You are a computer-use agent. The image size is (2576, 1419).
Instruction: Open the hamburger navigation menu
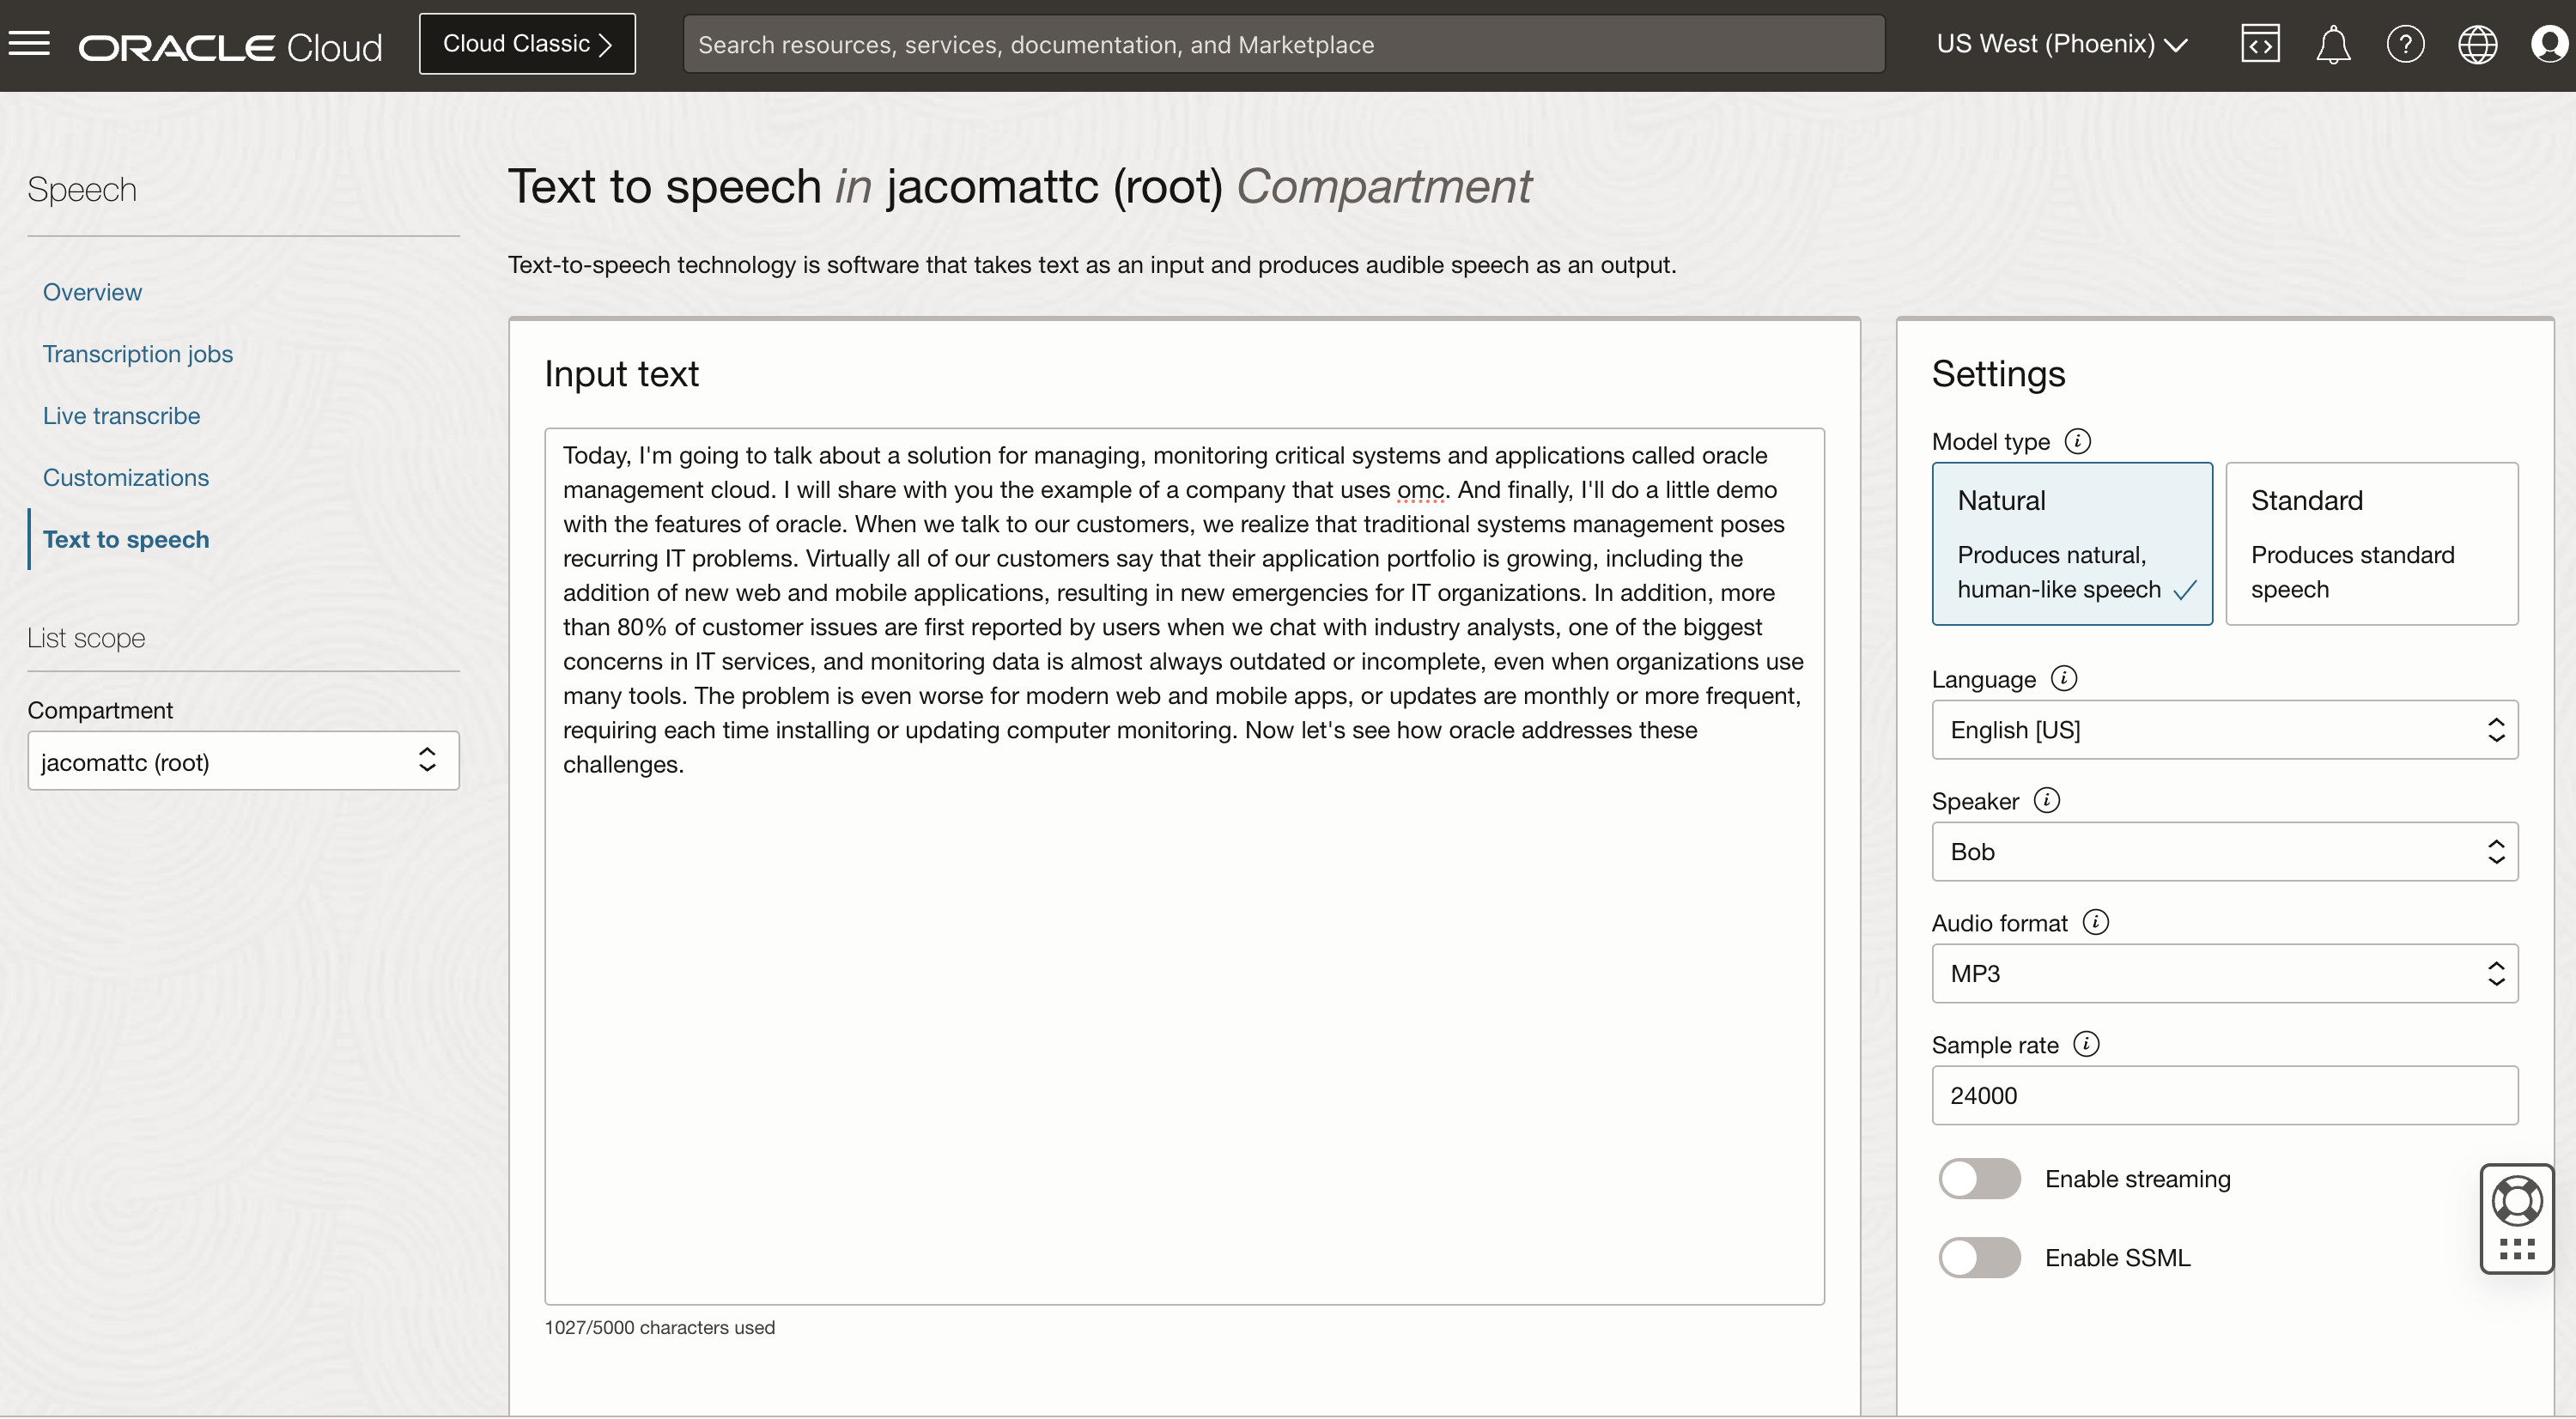29,43
